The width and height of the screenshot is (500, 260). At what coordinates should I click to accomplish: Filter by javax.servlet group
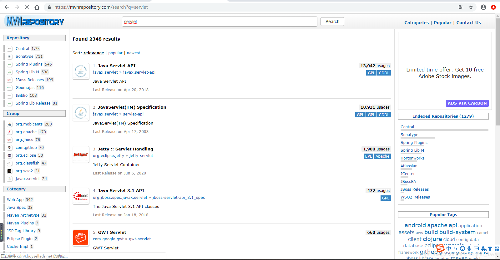[x=28, y=179]
